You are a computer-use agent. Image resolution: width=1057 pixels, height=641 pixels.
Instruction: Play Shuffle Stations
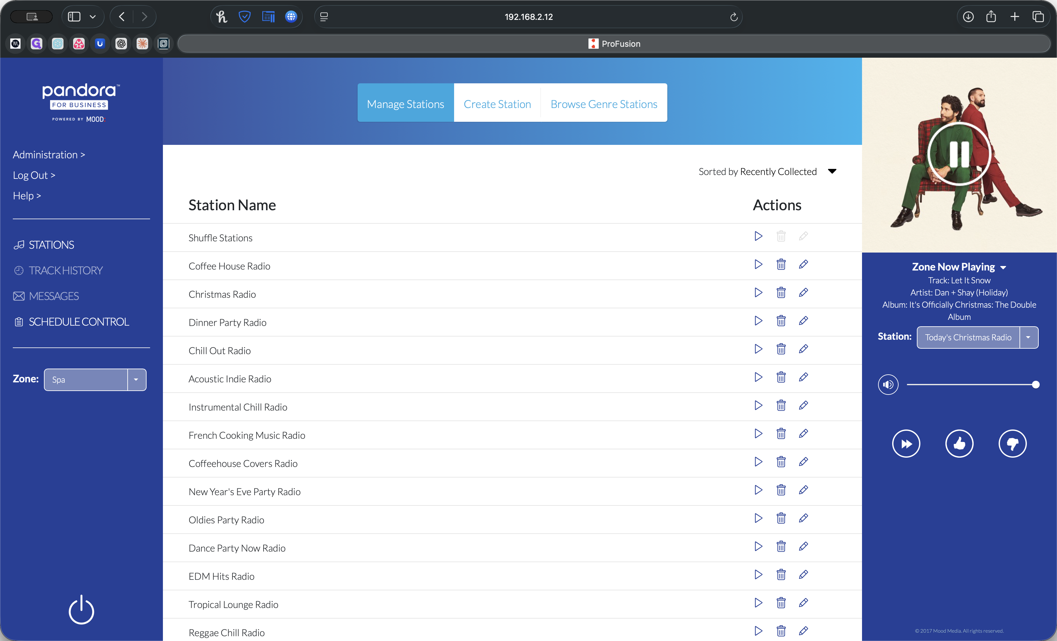coord(758,236)
